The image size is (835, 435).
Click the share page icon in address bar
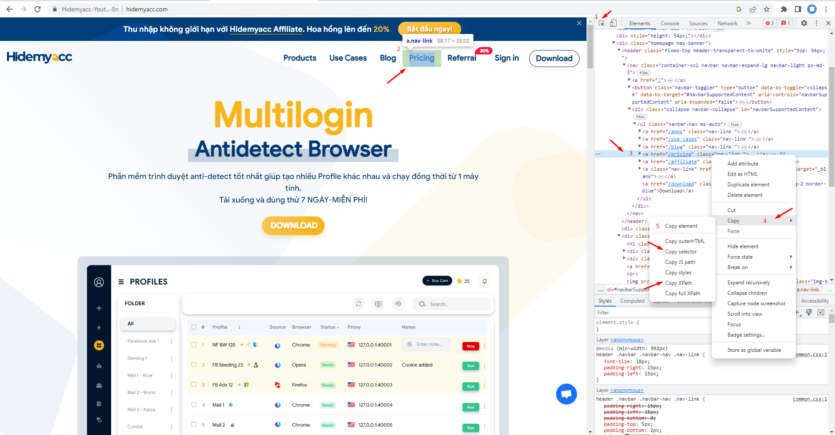click(753, 9)
